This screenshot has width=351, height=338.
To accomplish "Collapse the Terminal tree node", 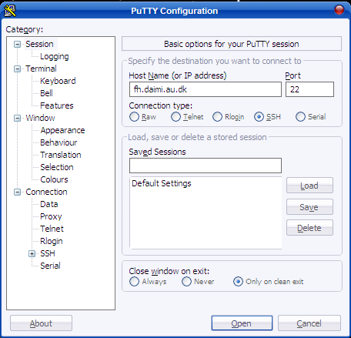I will coord(17,69).
